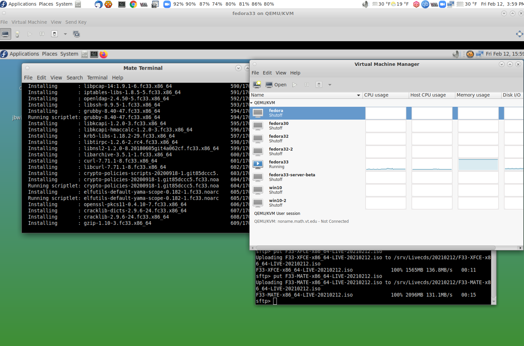This screenshot has width=524, height=346.
Task: Open the shutdown options dropdown in the viewer toolbar
Action: coord(65,34)
